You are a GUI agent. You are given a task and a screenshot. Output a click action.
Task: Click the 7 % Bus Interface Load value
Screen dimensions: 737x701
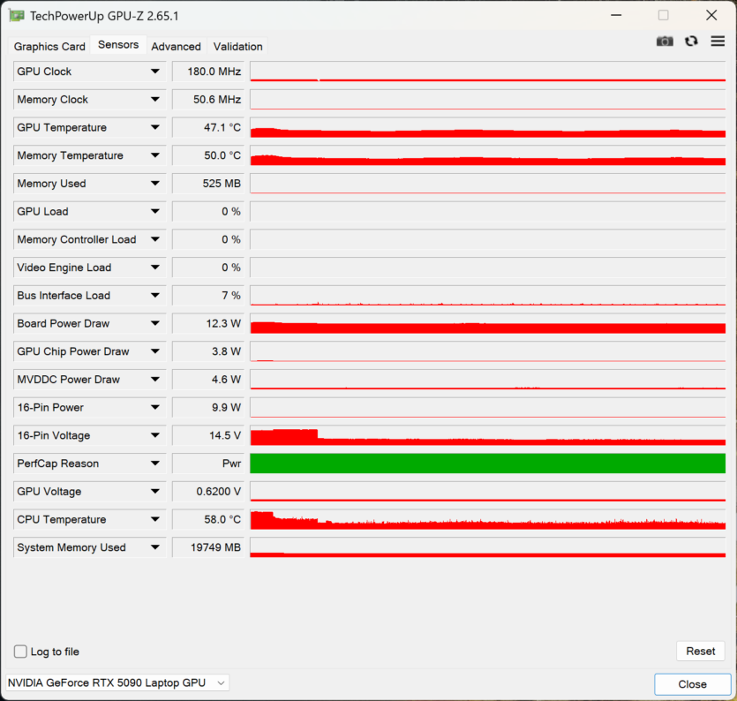(208, 295)
